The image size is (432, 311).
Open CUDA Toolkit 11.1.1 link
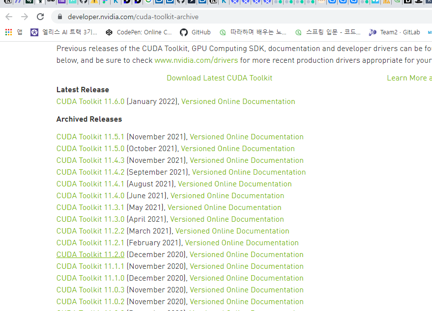90,266
